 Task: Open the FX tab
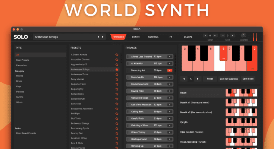tap(171, 37)
